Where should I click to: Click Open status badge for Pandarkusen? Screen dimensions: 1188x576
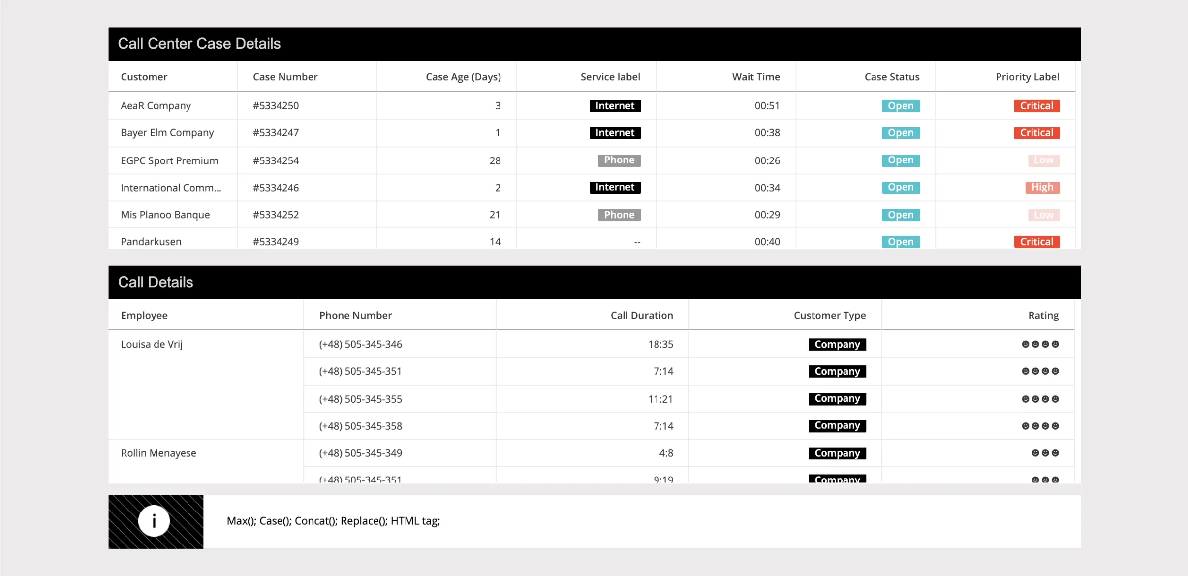click(901, 242)
